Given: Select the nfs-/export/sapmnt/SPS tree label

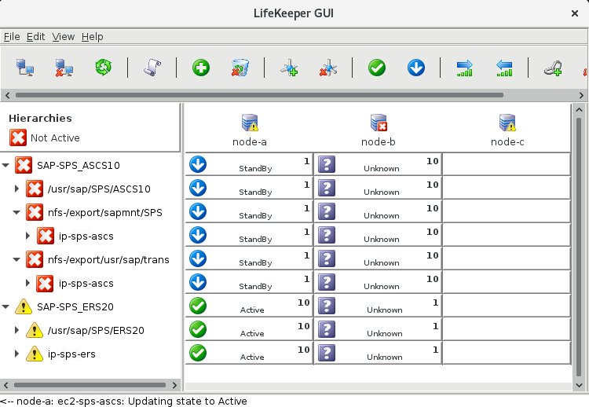Looking at the screenshot, I should tap(104, 213).
